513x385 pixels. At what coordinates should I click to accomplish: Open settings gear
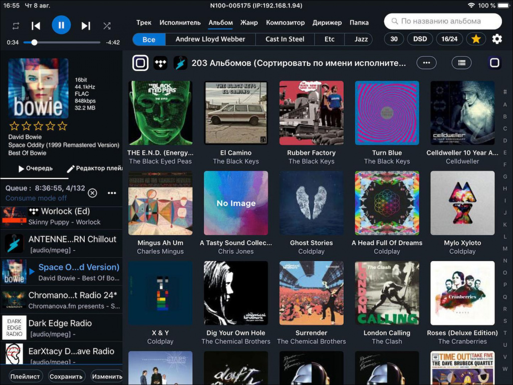click(496, 39)
